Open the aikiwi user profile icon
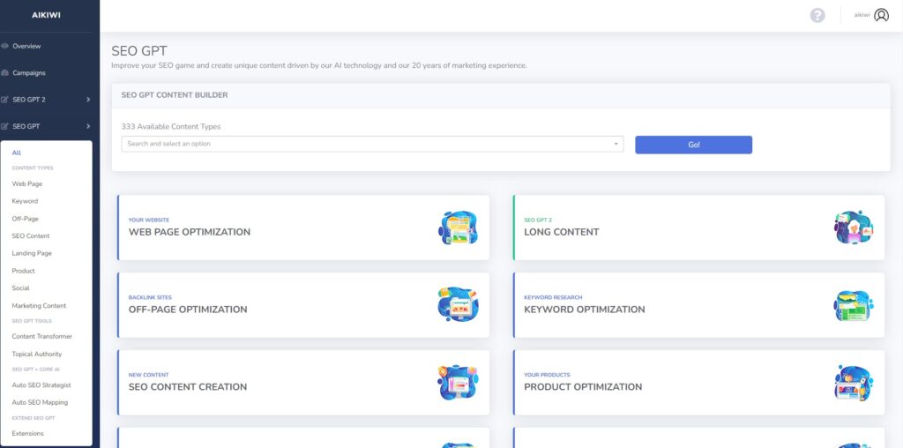Image resolution: width=903 pixels, height=448 pixels. point(881,16)
